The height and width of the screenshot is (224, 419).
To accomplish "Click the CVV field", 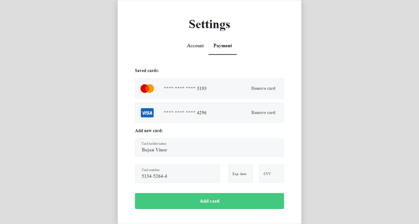I will [x=271, y=173].
